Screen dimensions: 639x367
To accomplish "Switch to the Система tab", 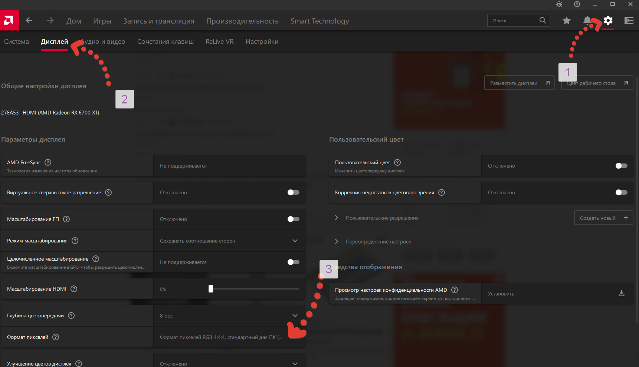I will coord(16,42).
